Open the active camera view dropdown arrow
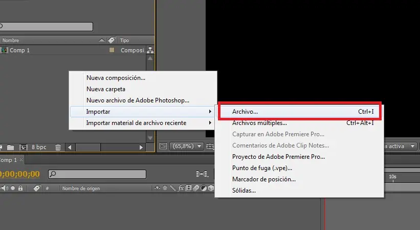The width and height of the screenshot is (420, 230). click(413, 146)
